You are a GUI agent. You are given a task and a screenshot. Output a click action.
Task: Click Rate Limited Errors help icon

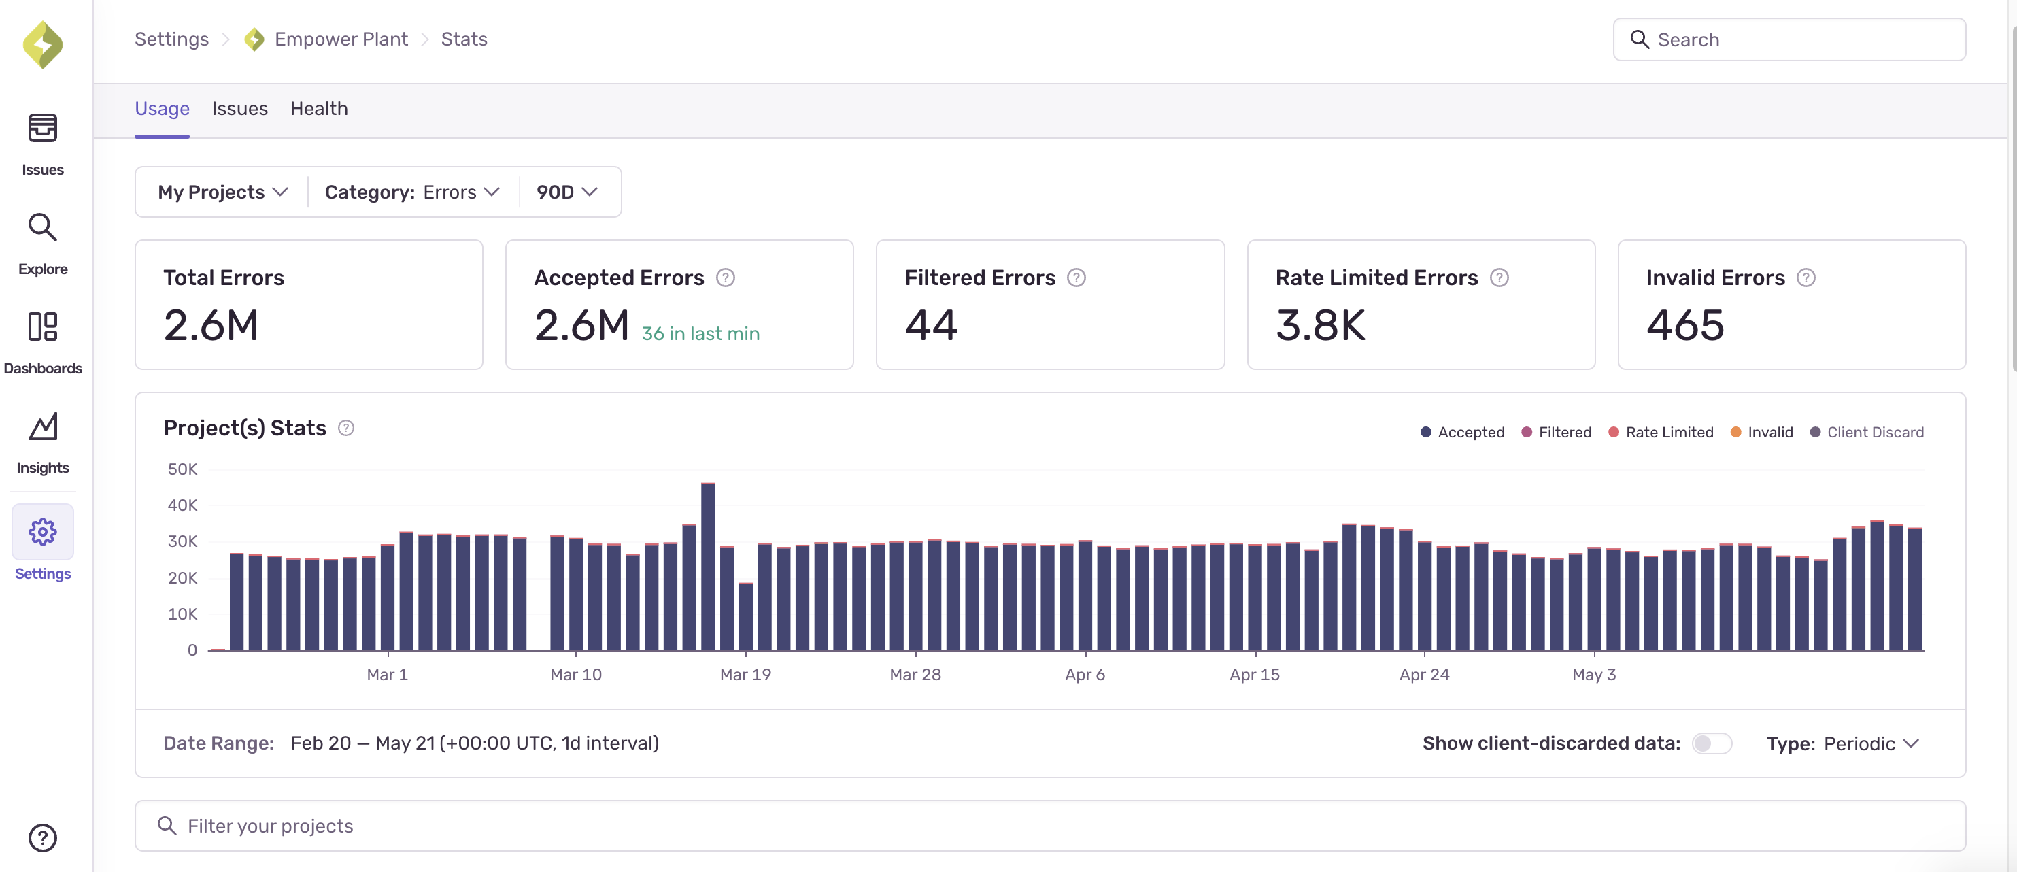pos(1499,278)
